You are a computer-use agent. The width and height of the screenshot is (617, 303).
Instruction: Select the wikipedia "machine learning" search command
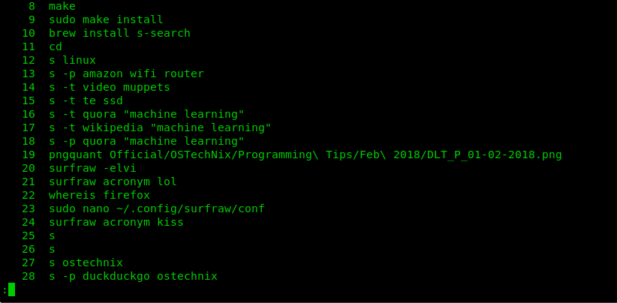pos(160,127)
